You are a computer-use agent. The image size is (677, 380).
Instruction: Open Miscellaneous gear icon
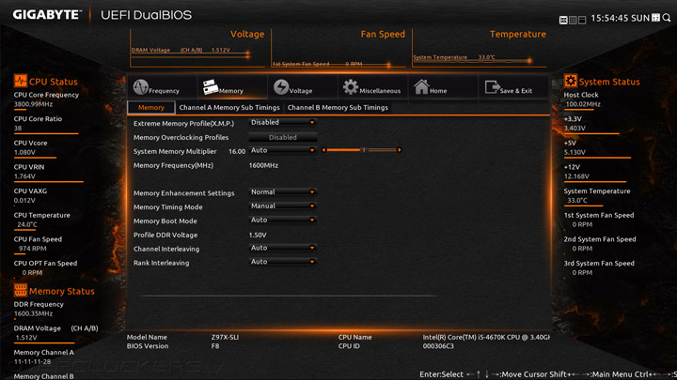coord(351,87)
